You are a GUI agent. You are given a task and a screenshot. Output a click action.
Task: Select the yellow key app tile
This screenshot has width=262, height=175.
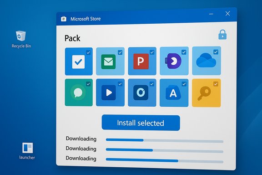pos(207,93)
